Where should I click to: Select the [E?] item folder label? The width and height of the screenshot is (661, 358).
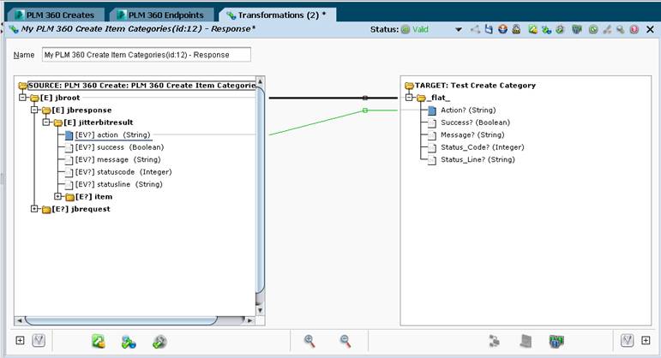coord(93,197)
